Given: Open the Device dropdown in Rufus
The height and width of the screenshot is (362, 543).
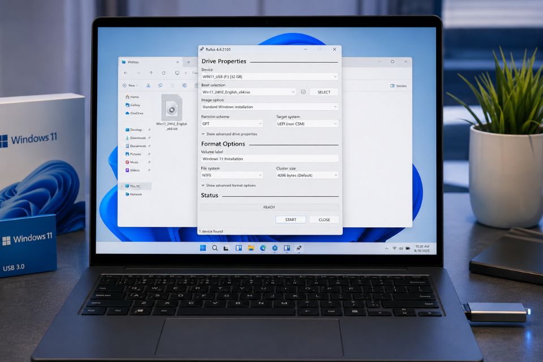Looking at the screenshot, I should (269, 76).
